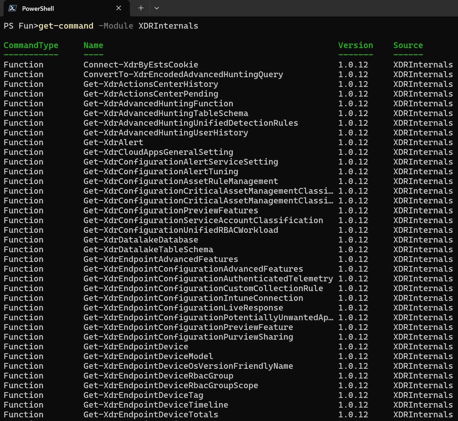
Task: Click Get-XdrEndpointConfigurationAuthenticatedTelemetry entry
Action: coord(208,279)
